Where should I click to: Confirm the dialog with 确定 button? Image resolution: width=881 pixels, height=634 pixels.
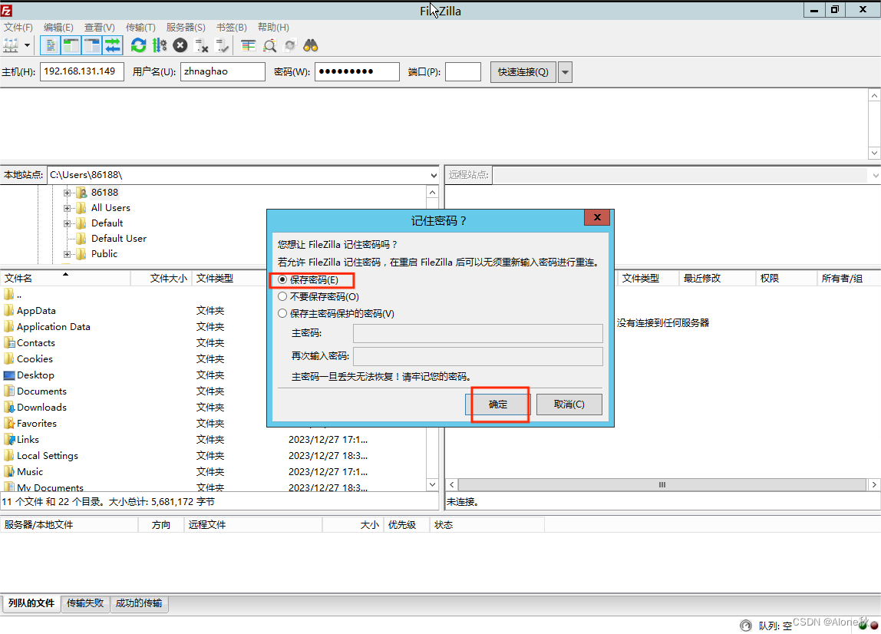tap(498, 405)
